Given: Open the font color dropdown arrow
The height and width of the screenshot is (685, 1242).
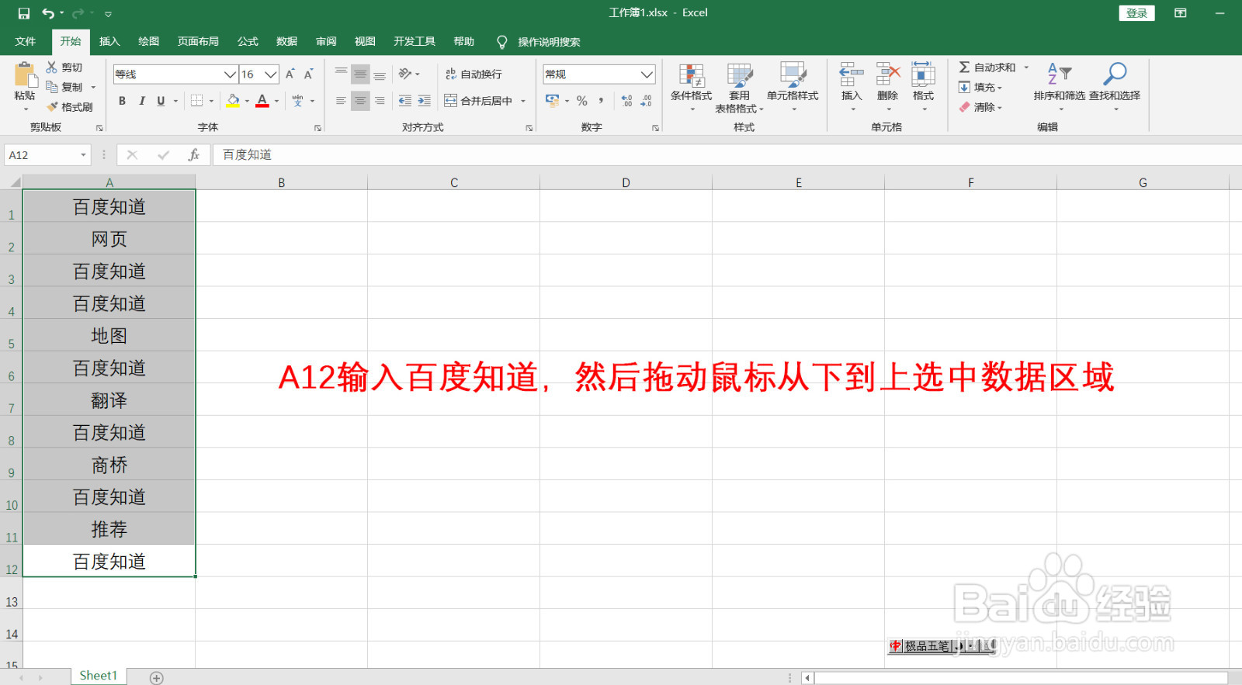Looking at the screenshot, I should 276,101.
